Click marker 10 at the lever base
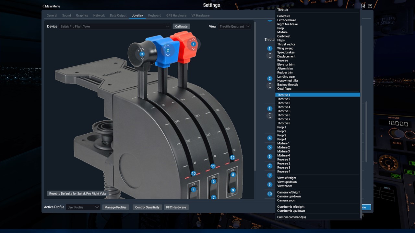This screenshot has height=233, width=415. coord(193,173)
